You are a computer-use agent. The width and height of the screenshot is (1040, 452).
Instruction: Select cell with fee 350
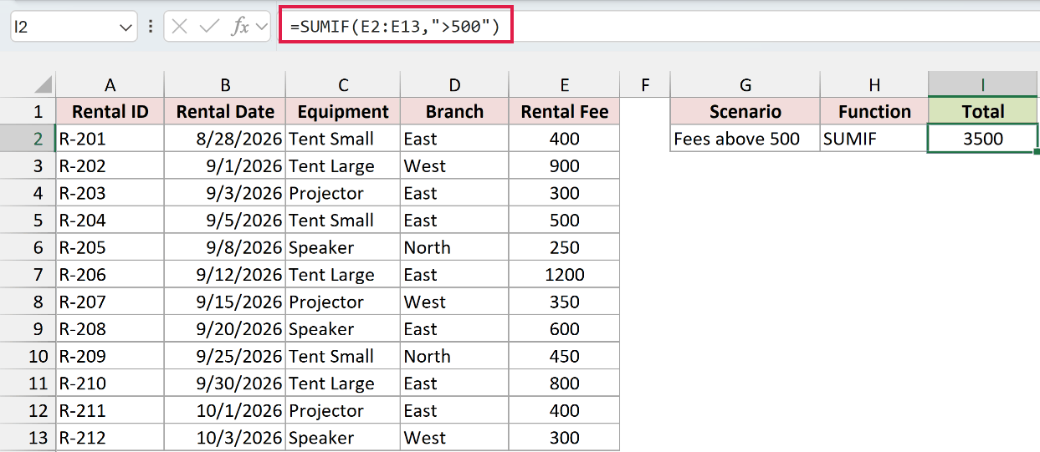[x=565, y=302]
